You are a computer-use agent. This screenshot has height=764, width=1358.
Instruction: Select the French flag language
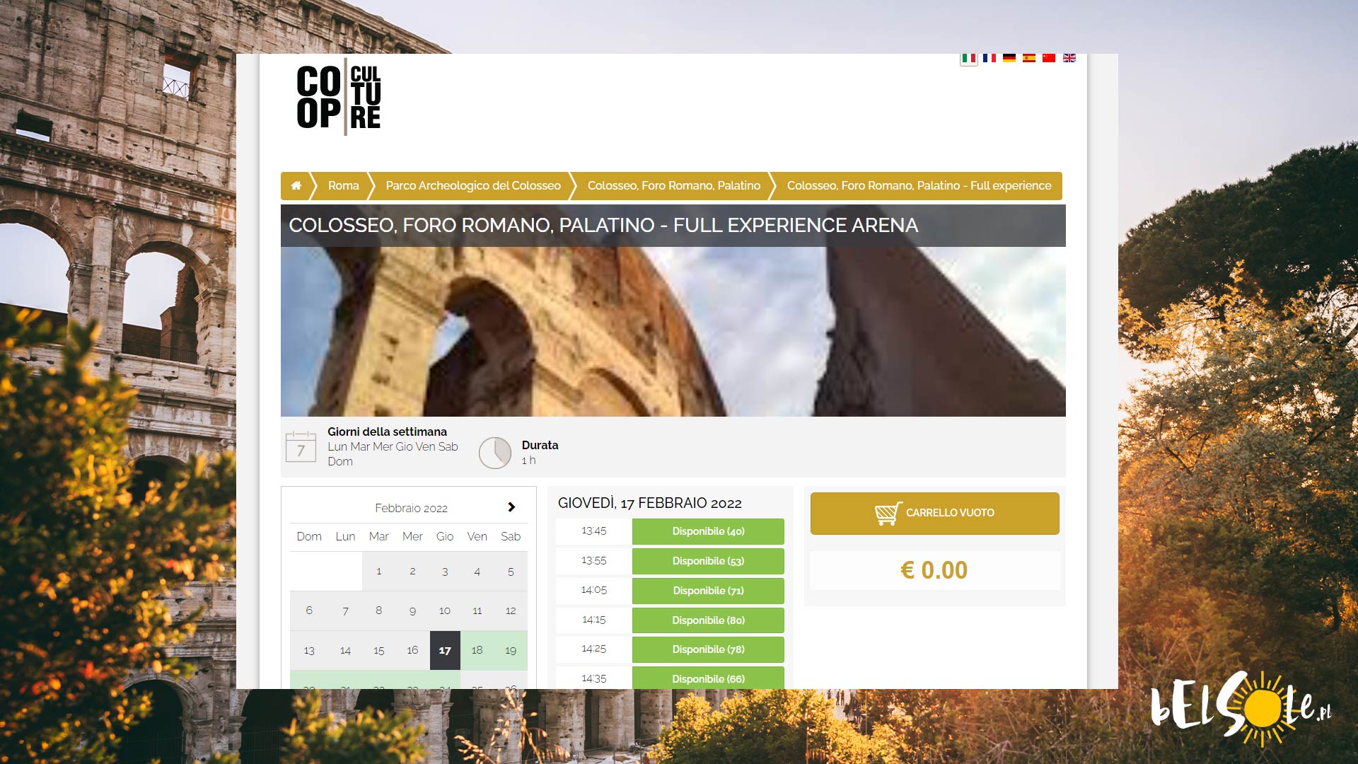990,59
